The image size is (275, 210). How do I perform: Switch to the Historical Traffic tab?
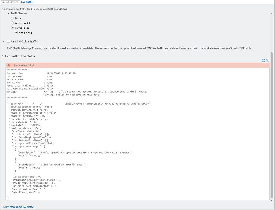[10, 2]
